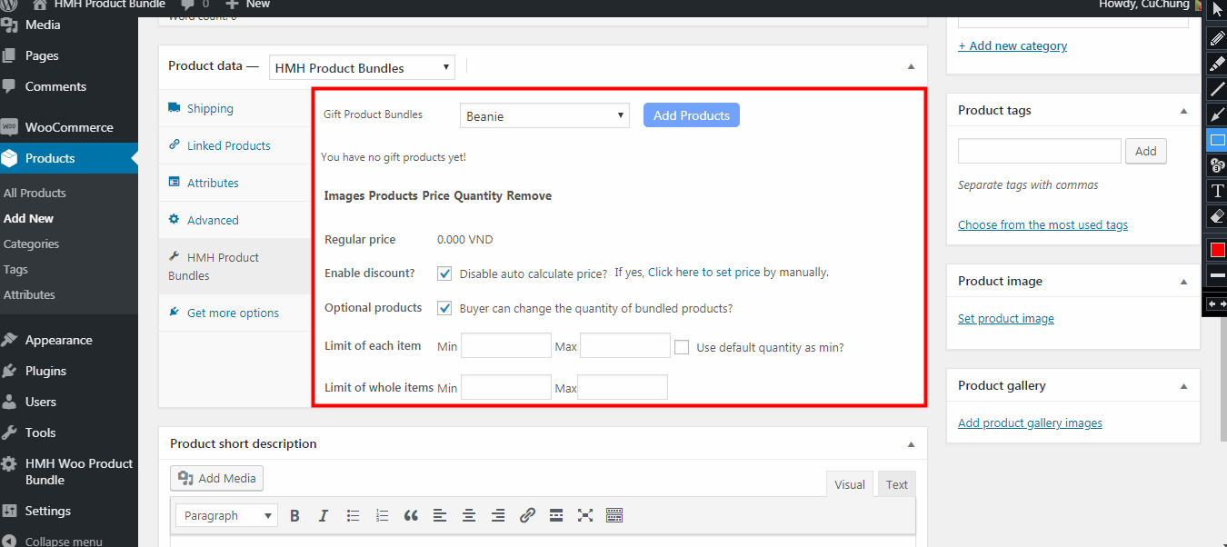Pick the red color swatch in annotation toolbar
This screenshot has width=1227, height=547.
coord(1218,249)
